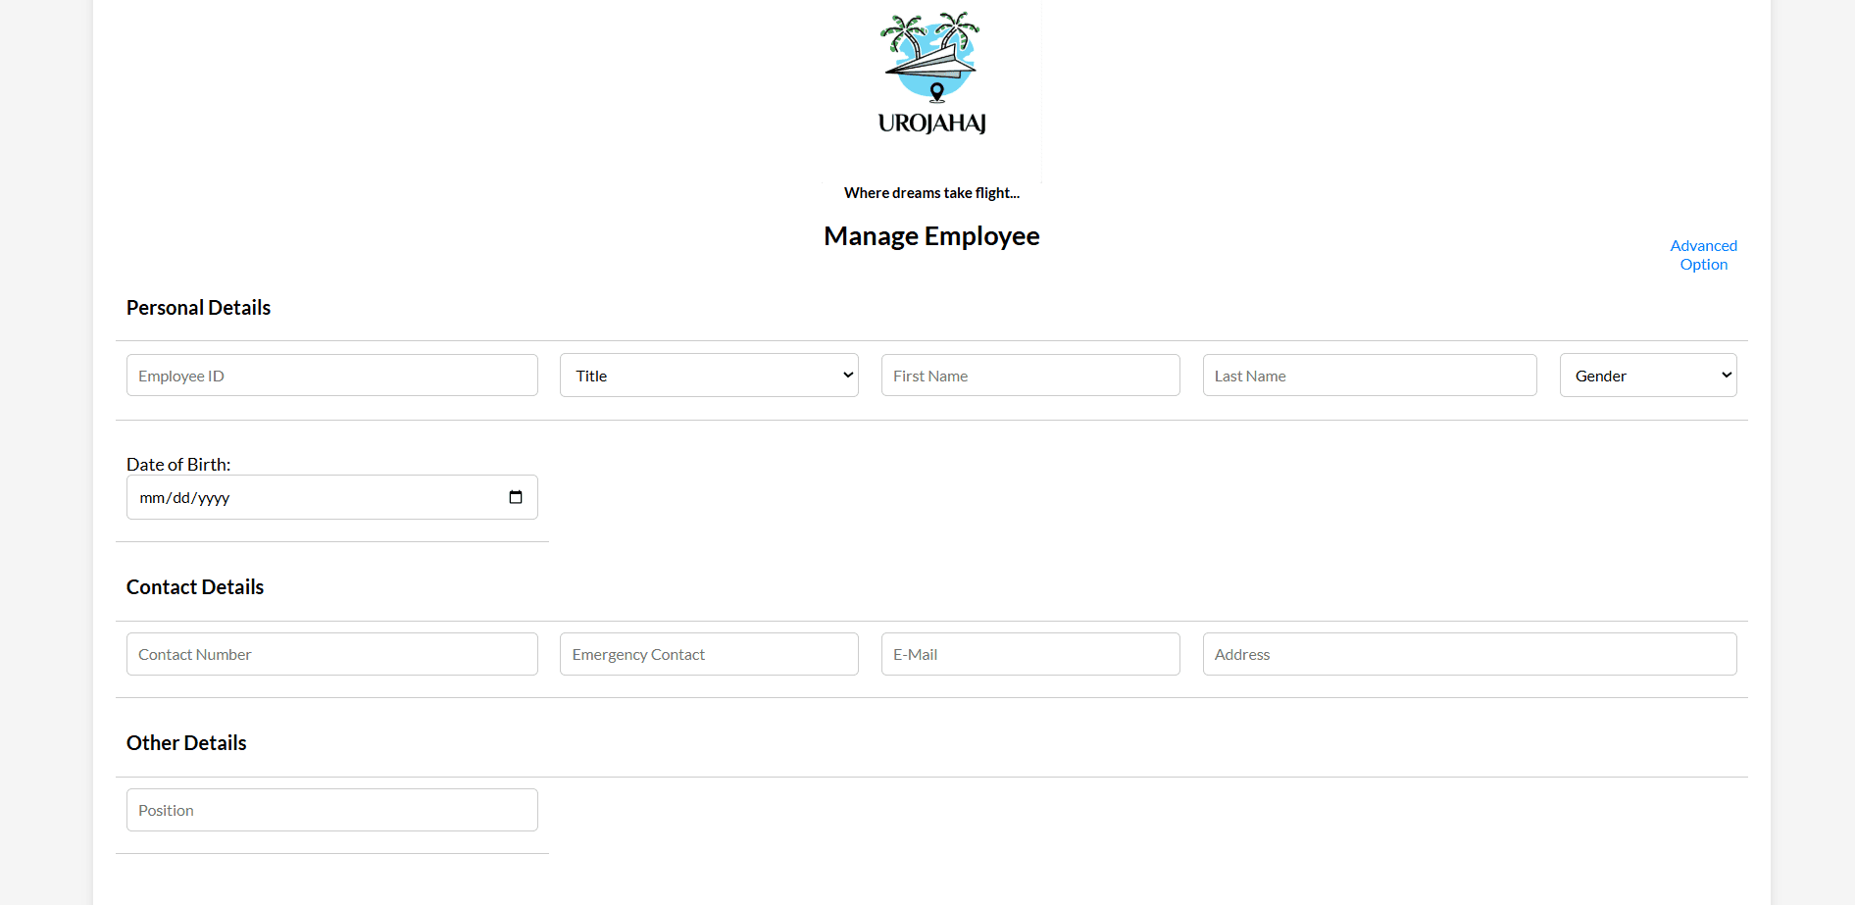Viewport: 1855px width, 905px height.
Task: Click into the First Name input
Action: (x=1029, y=376)
